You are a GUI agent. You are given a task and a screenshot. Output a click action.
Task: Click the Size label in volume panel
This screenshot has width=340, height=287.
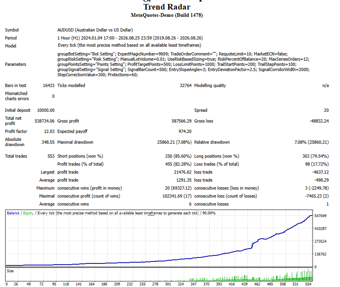(10, 271)
